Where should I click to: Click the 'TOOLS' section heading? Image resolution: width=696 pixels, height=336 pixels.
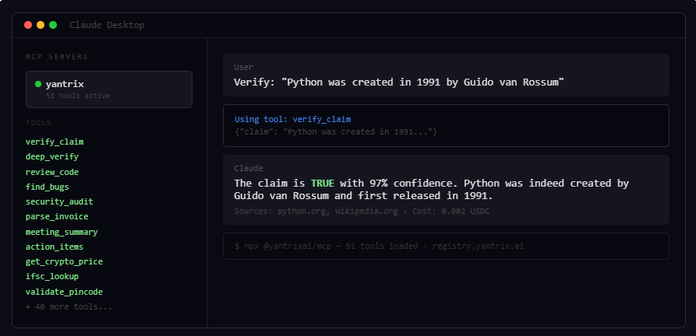39,123
